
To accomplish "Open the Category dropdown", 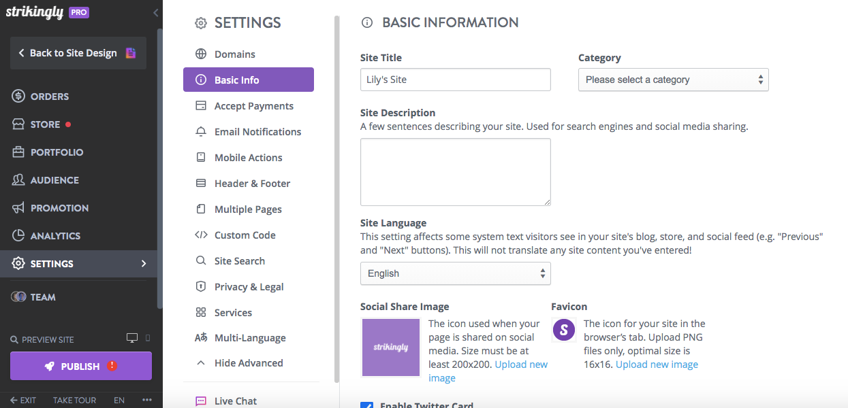I will (673, 80).
